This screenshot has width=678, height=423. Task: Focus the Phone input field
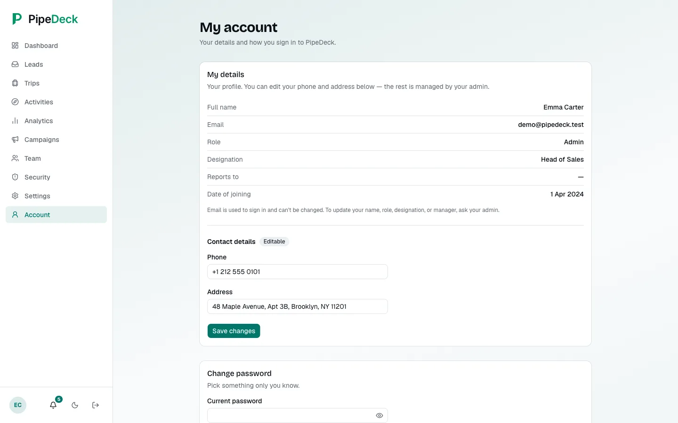pos(298,272)
